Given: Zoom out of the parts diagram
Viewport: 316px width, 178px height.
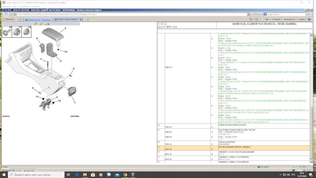Looking at the screenshot, I should [x=41, y=24].
